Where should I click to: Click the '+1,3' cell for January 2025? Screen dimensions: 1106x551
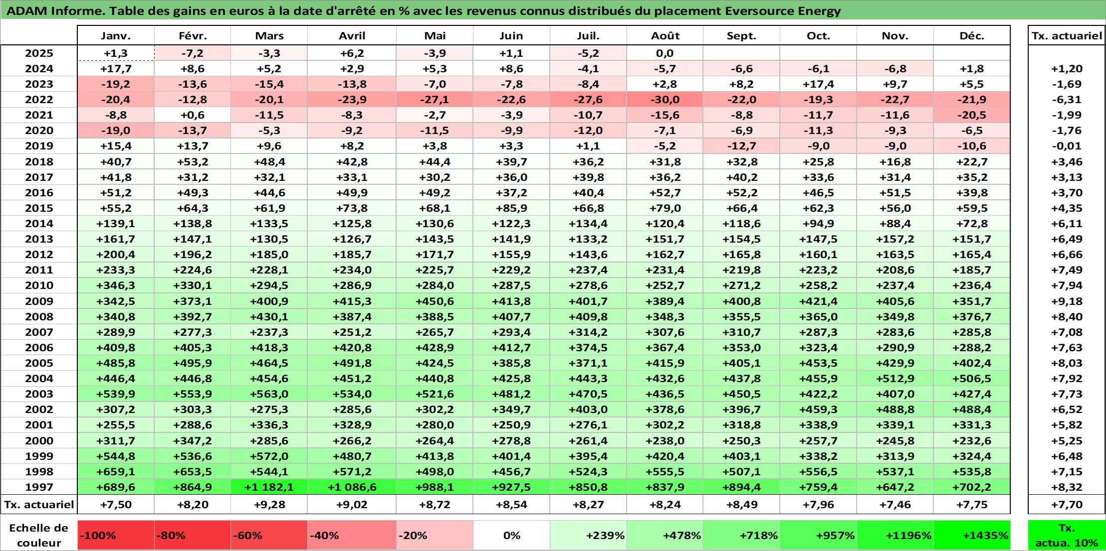click(x=116, y=53)
